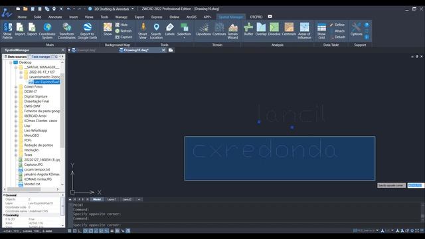Launch Transform Coordinates tool
This screenshot has width=425, height=239.
[66, 31]
